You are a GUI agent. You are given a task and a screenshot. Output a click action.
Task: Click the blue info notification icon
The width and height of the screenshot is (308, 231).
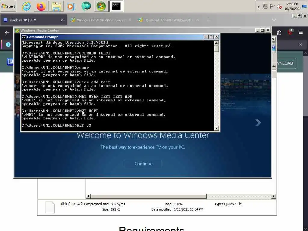[x=8, y=45]
